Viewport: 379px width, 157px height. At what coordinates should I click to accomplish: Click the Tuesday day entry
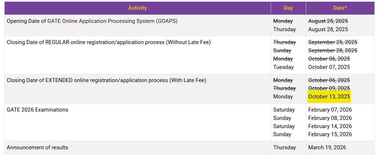pos(283,67)
